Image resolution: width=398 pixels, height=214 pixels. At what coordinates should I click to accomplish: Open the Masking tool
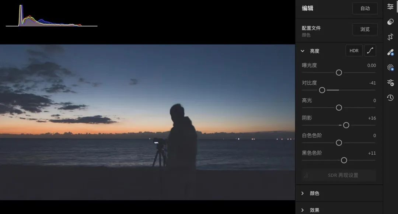390,67
